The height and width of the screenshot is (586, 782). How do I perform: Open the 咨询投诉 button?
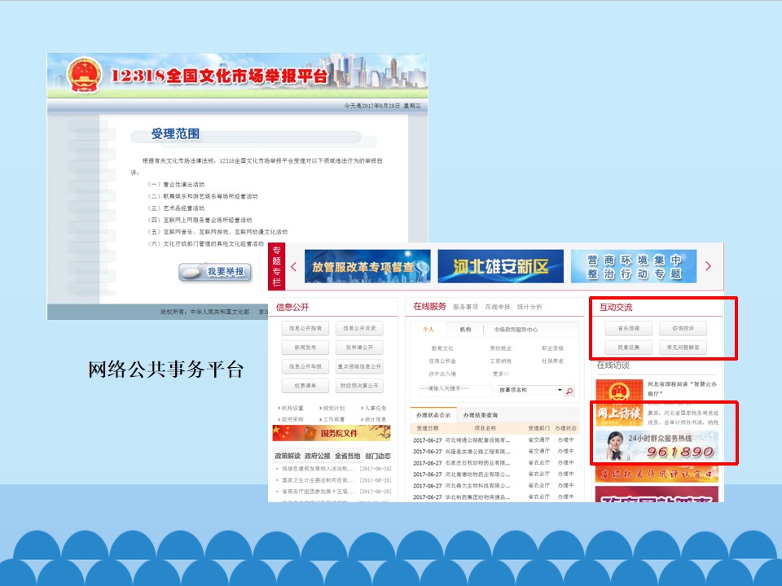(683, 329)
